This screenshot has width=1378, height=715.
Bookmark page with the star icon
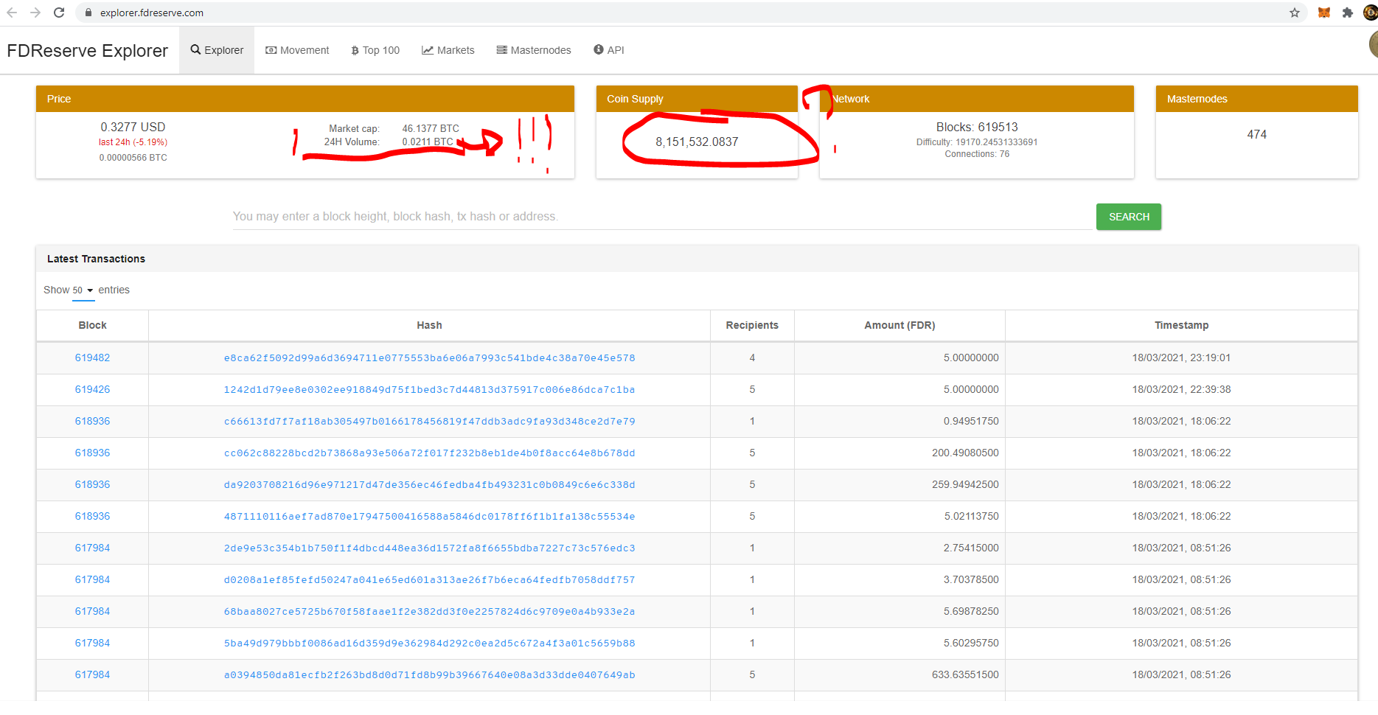1294,13
